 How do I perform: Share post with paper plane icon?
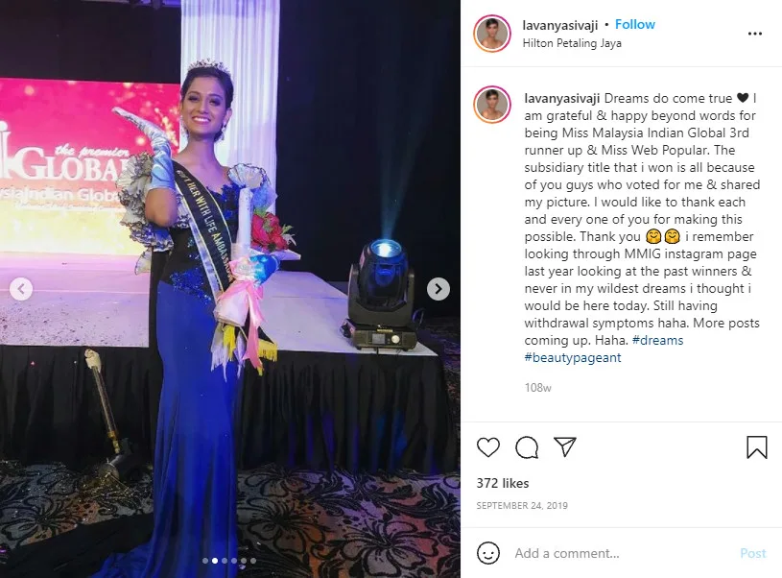pos(565,446)
